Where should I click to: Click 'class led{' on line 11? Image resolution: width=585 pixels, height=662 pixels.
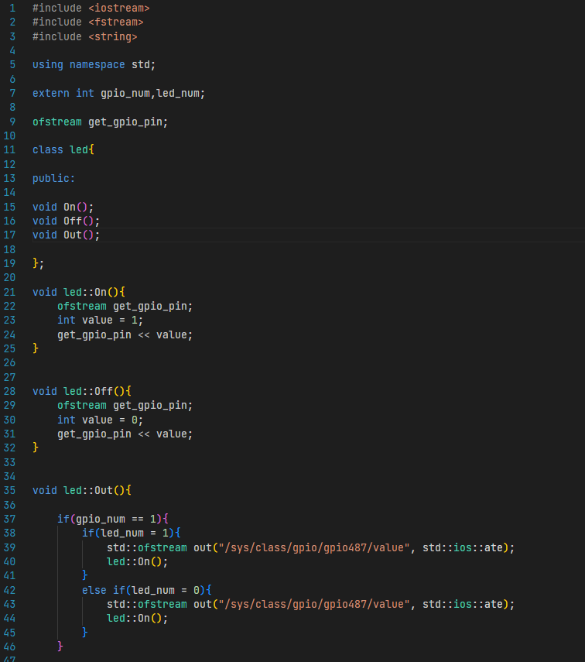[63, 149]
